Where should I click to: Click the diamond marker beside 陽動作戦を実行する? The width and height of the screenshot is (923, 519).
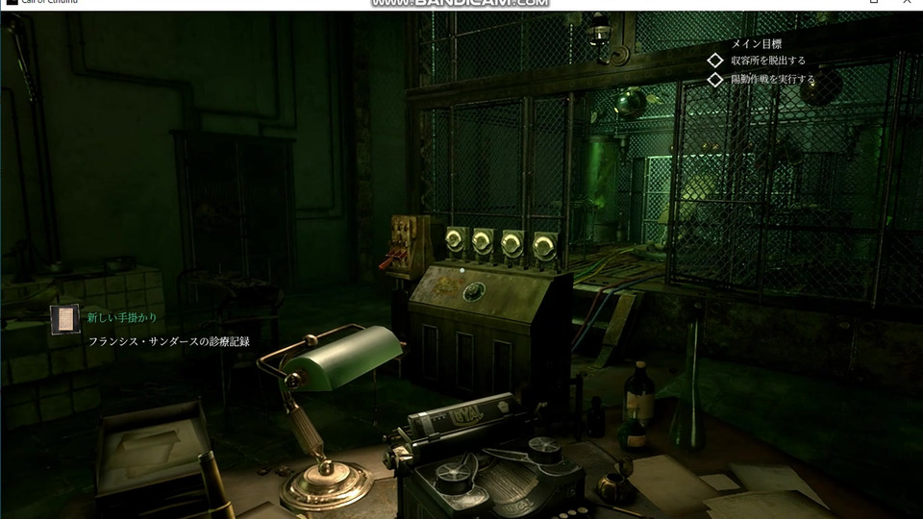715,80
